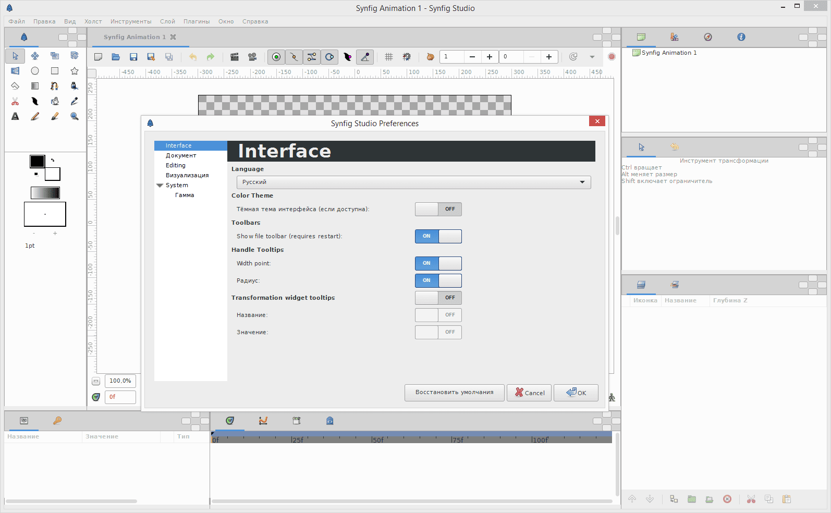Select the Transform tool in toolbox

[15, 56]
